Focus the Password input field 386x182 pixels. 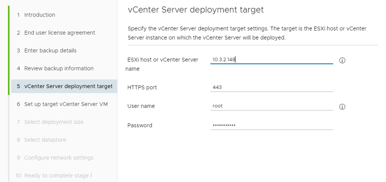click(271, 125)
